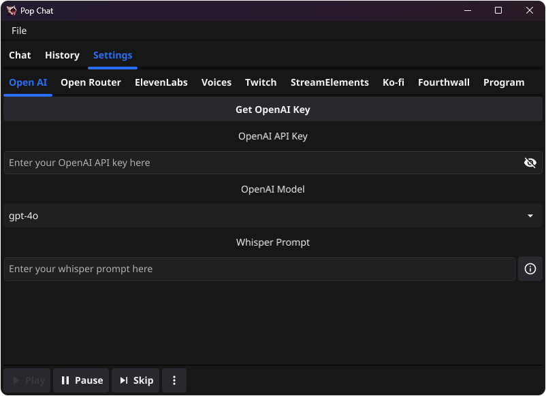546x396 pixels.
Task: Switch to the Chat tab
Action: click(20, 55)
